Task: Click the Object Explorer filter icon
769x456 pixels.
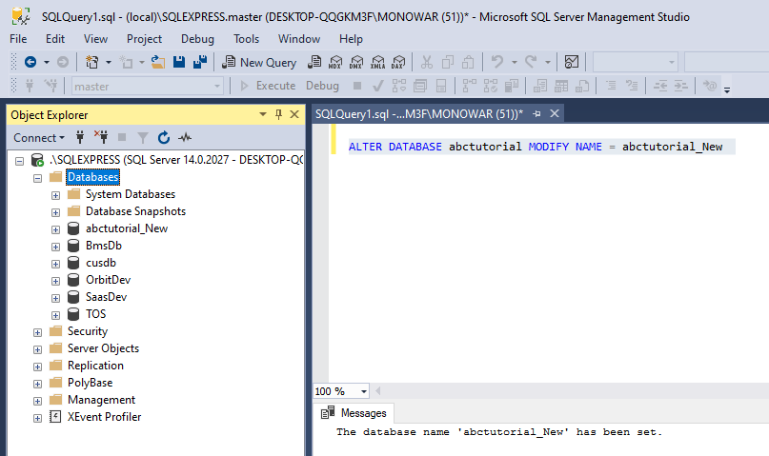Action: click(143, 138)
